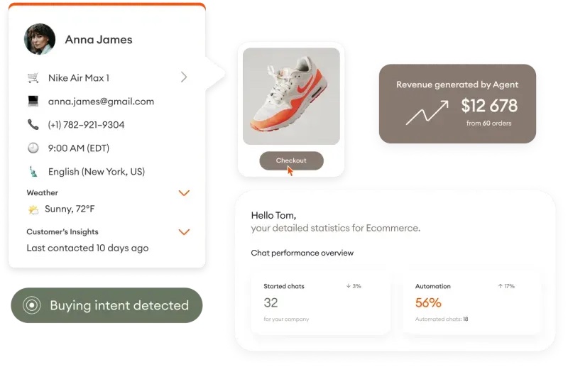
Task: Click anna.james@gmail.com email address
Action: tap(101, 101)
